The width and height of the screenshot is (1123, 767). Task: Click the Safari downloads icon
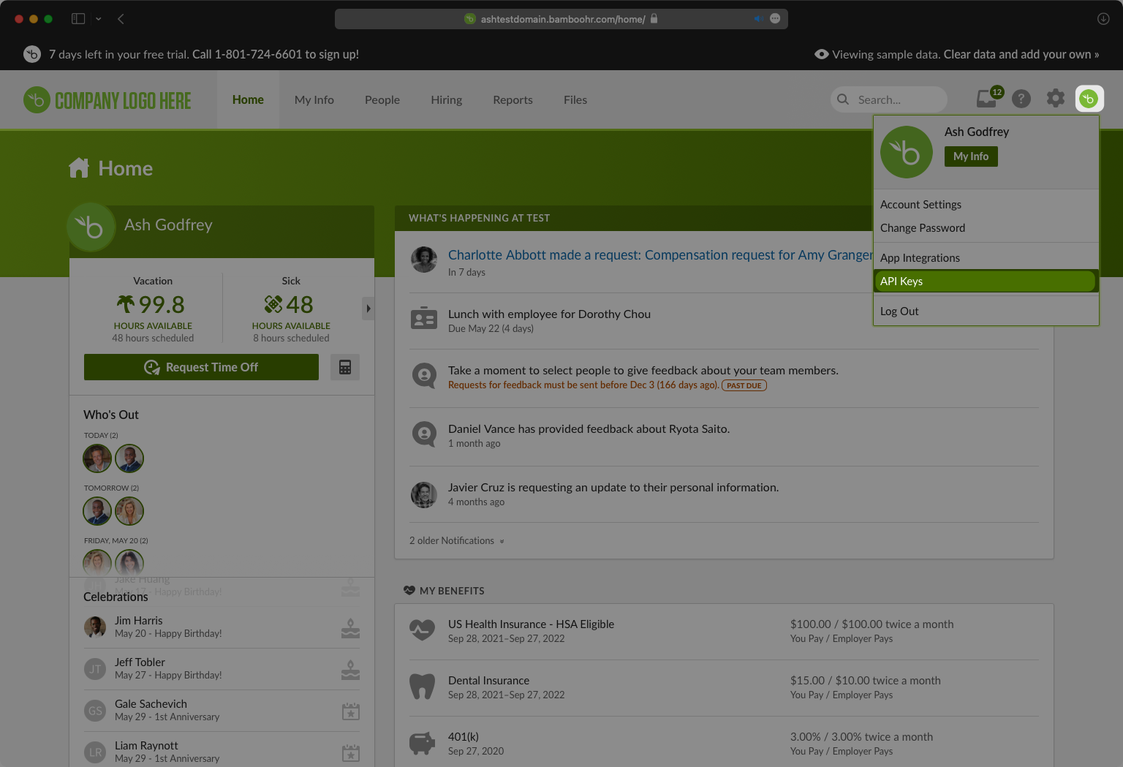pos(1103,19)
